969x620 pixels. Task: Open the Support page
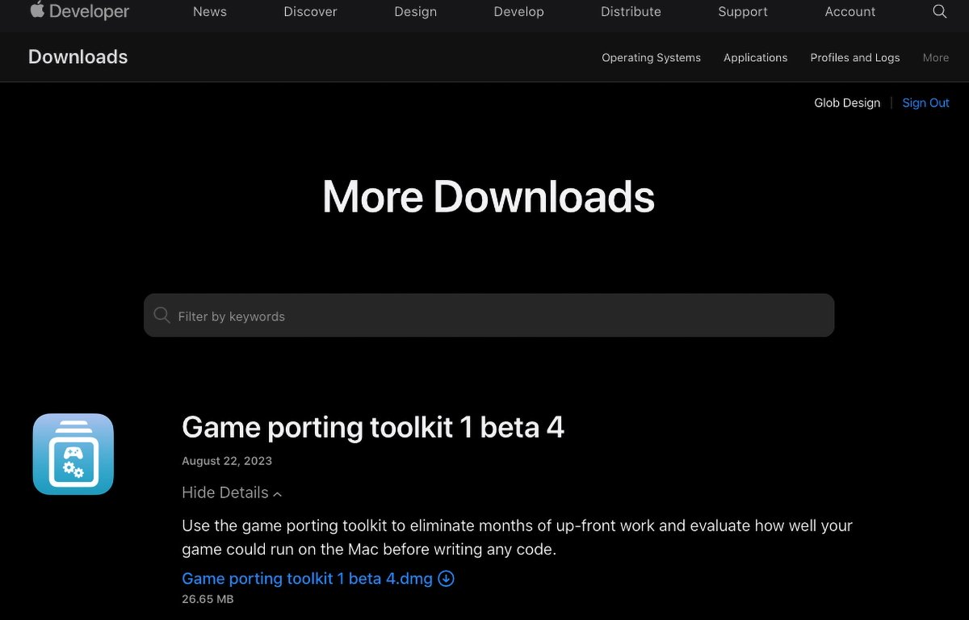pos(742,11)
